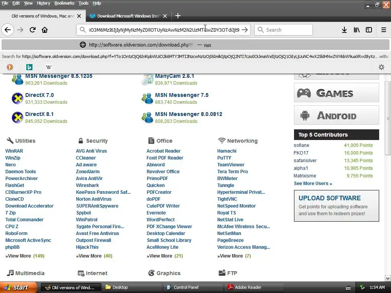The width and height of the screenshot is (391, 293).
Task: Open the Tools menu
Action: pos(84,3)
